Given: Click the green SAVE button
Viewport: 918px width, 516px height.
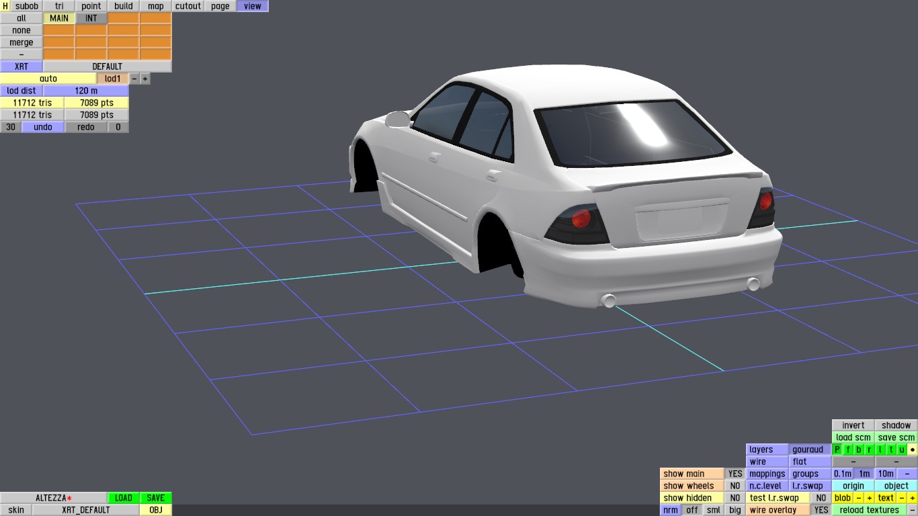Looking at the screenshot, I should pyautogui.click(x=156, y=498).
